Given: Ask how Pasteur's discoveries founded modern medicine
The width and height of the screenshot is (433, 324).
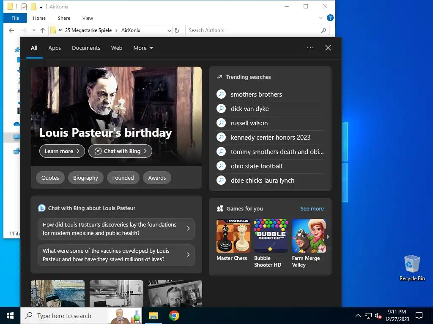Looking at the screenshot, I should pyautogui.click(x=116, y=229).
